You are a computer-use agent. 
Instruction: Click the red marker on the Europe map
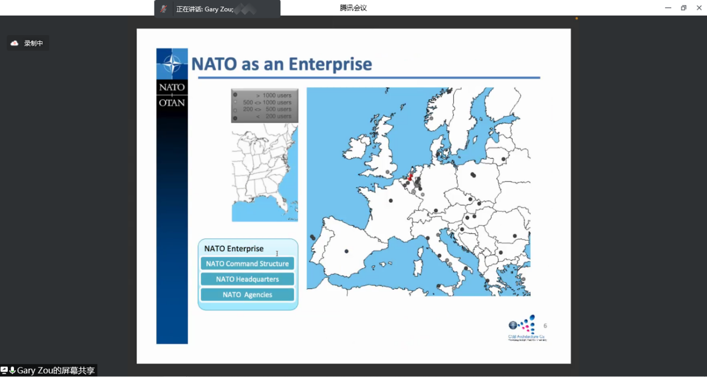(x=410, y=177)
